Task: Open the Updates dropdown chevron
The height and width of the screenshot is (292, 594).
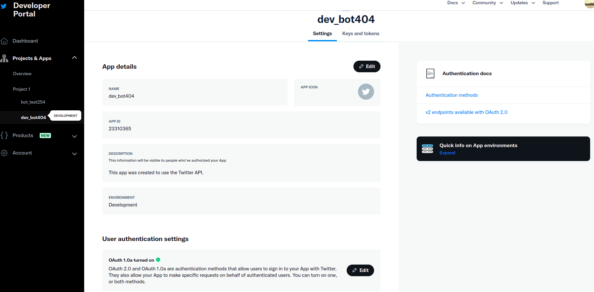Action: 533,3
